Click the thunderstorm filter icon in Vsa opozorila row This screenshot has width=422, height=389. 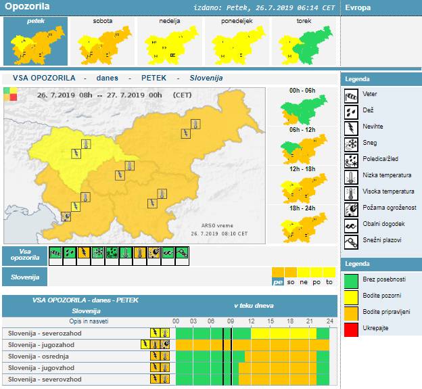pyautogui.click(x=83, y=254)
